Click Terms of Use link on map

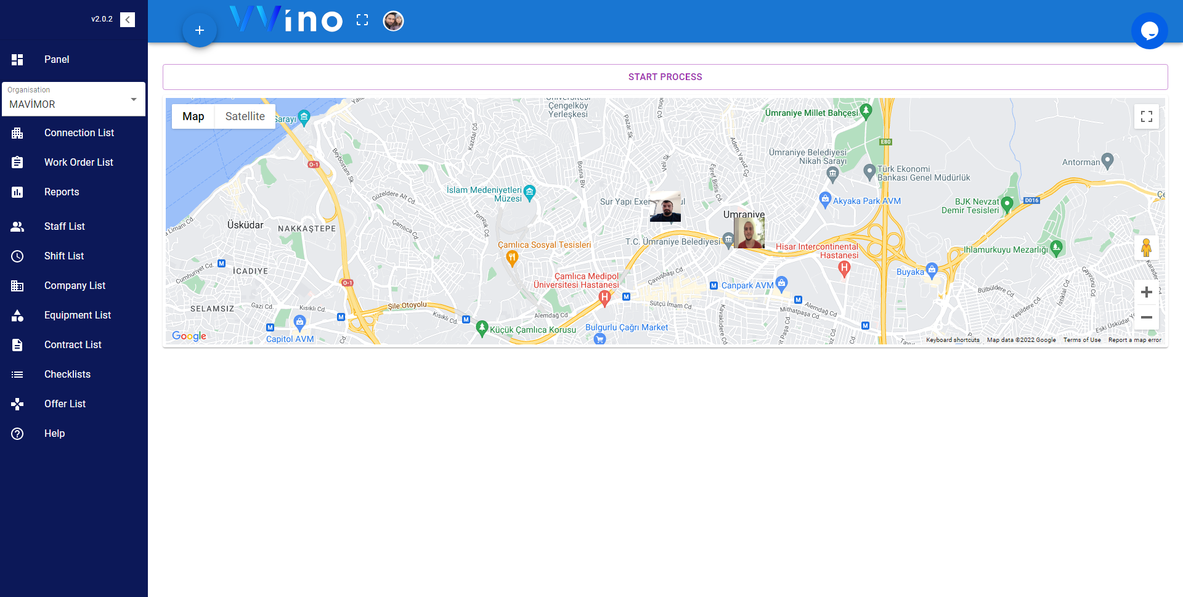click(x=1082, y=339)
